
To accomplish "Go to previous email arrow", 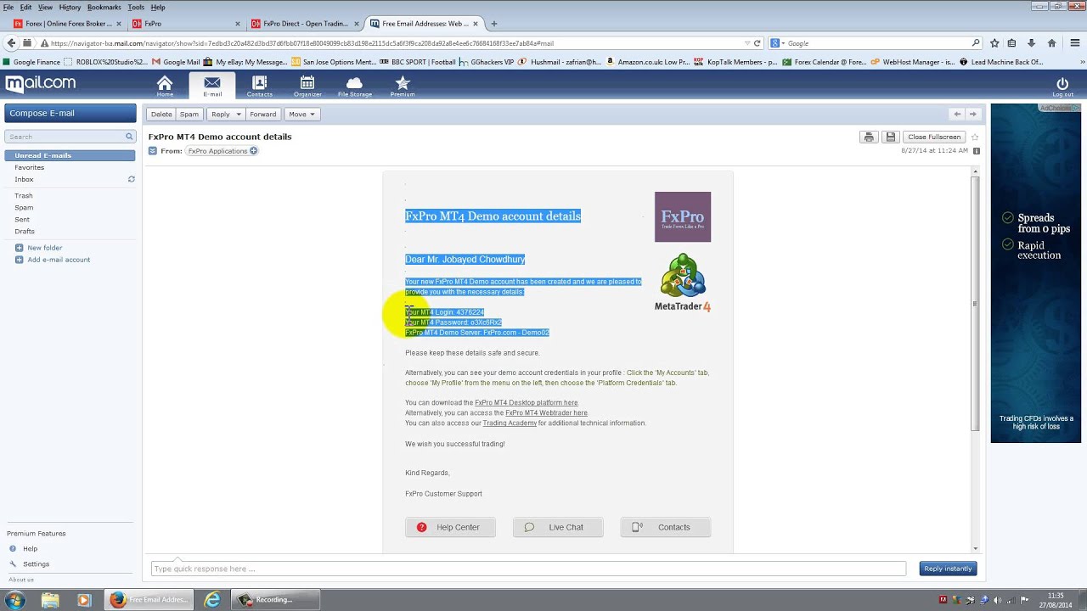I will (x=957, y=114).
